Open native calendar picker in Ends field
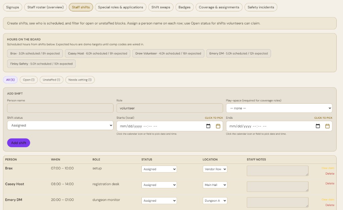Viewport: 343px width, 210px height. coord(318,126)
